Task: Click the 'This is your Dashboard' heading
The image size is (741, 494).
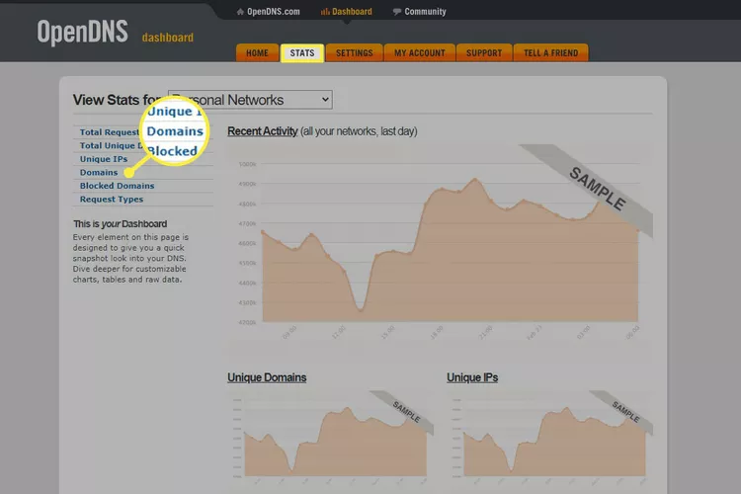Action: (120, 224)
